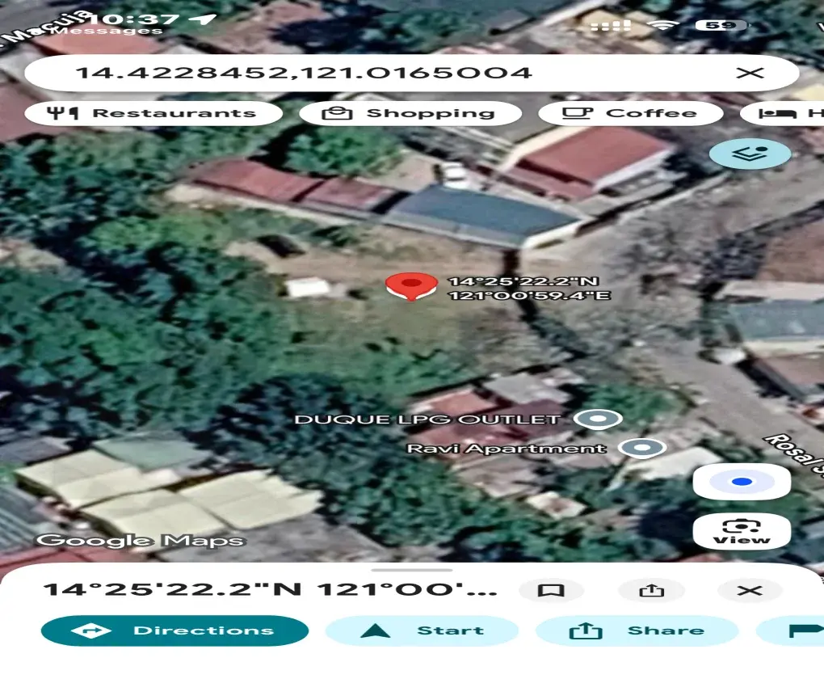Tap the red dropped pin marker
Image resolution: width=824 pixels, height=679 pixels.
(411, 286)
